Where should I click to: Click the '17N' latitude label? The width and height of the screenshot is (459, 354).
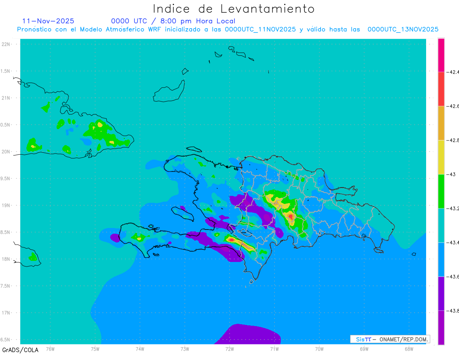[6, 312]
